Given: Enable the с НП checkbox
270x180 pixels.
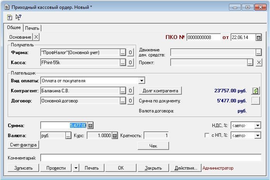Looking at the screenshot, I should (x=207, y=135).
